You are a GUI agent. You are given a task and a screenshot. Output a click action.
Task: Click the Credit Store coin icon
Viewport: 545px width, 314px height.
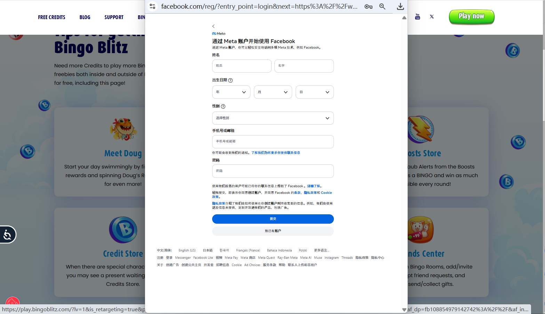(x=123, y=230)
